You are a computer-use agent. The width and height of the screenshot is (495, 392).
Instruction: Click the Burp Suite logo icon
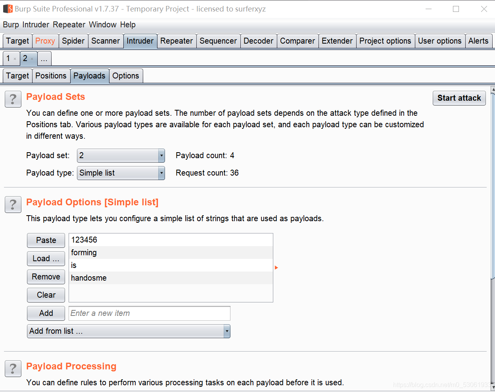pyautogui.click(x=8, y=9)
